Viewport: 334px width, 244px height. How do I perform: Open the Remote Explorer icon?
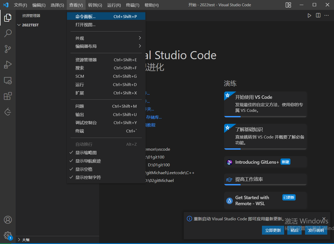[8, 80]
